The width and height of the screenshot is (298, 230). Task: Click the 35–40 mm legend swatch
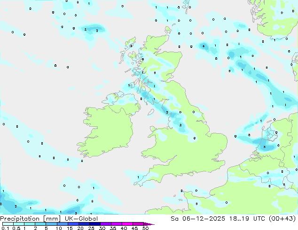tap(117, 224)
